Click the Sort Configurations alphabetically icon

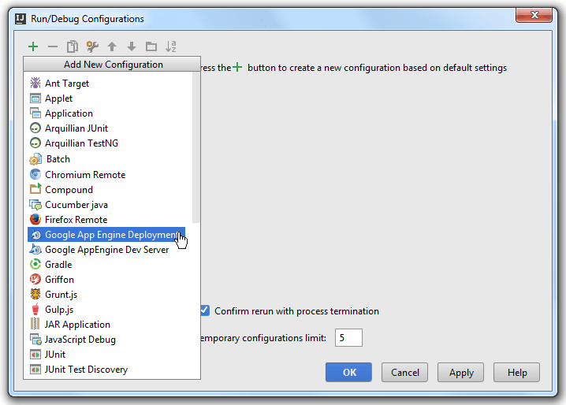[172, 47]
